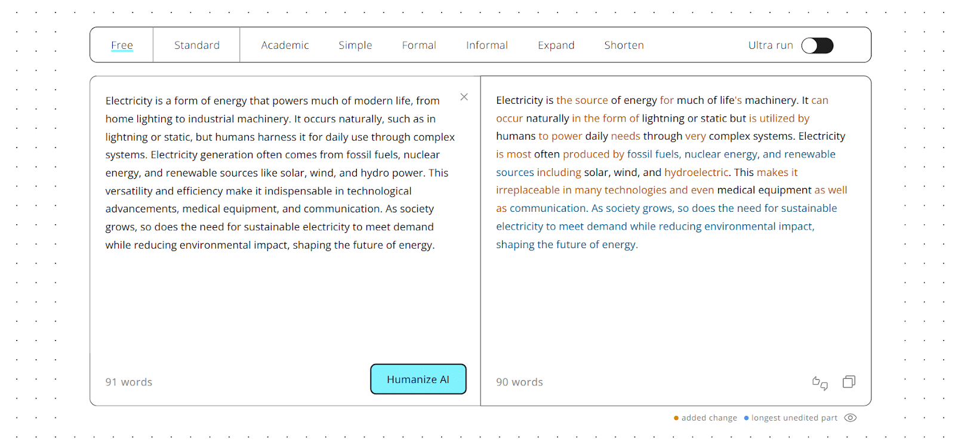Clear input text with the X icon
This screenshot has width=955, height=448.
pyautogui.click(x=464, y=97)
